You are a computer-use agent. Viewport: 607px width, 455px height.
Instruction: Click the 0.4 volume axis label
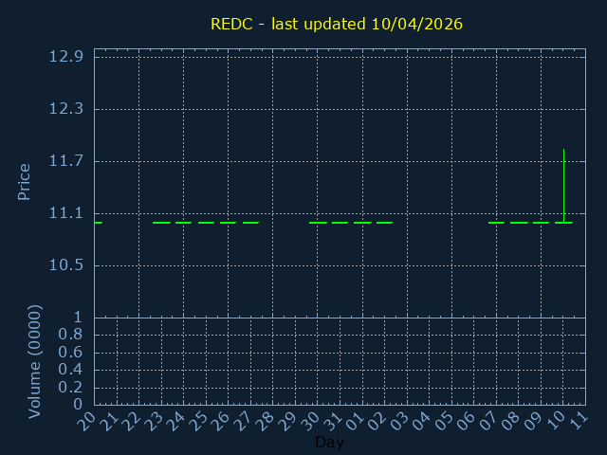[70, 370]
